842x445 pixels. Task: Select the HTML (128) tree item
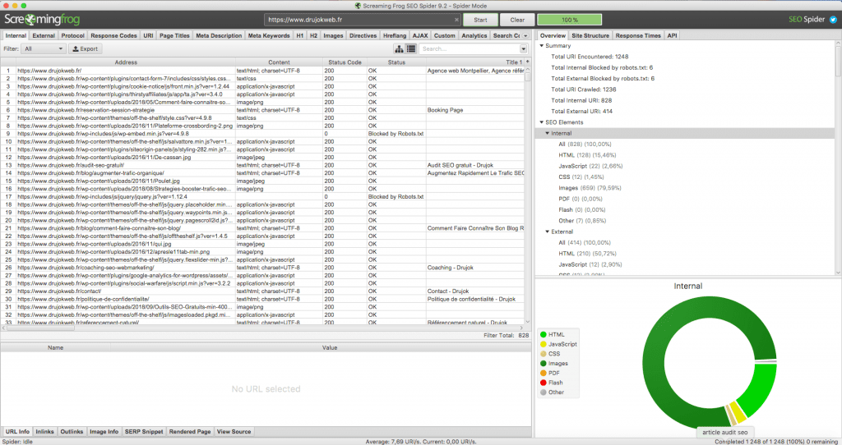pos(587,155)
